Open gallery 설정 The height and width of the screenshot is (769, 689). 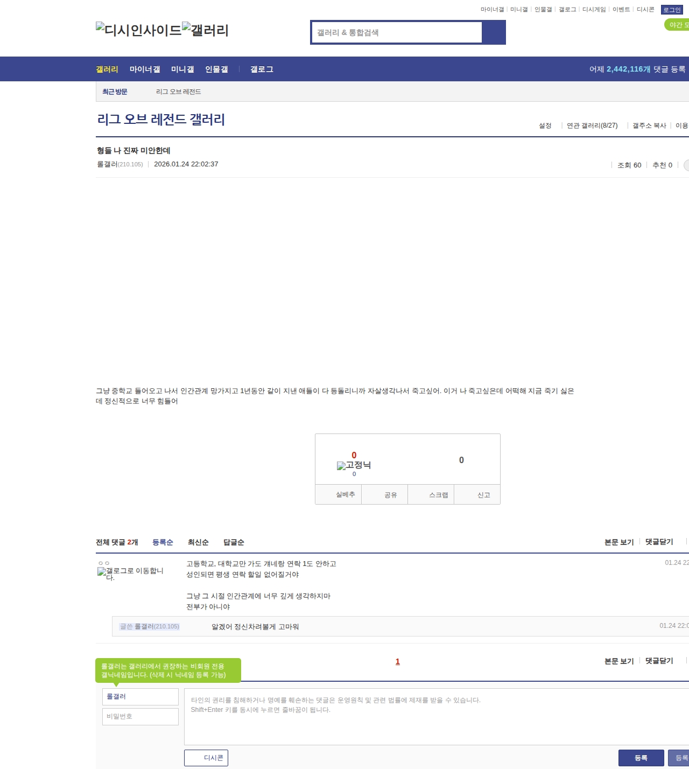pyautogui.click(x=545, y=125)
